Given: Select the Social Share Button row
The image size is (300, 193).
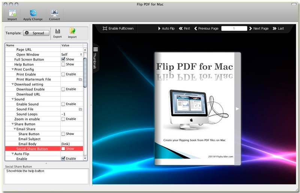Looking at the screenshot, I should click(44, 149).
